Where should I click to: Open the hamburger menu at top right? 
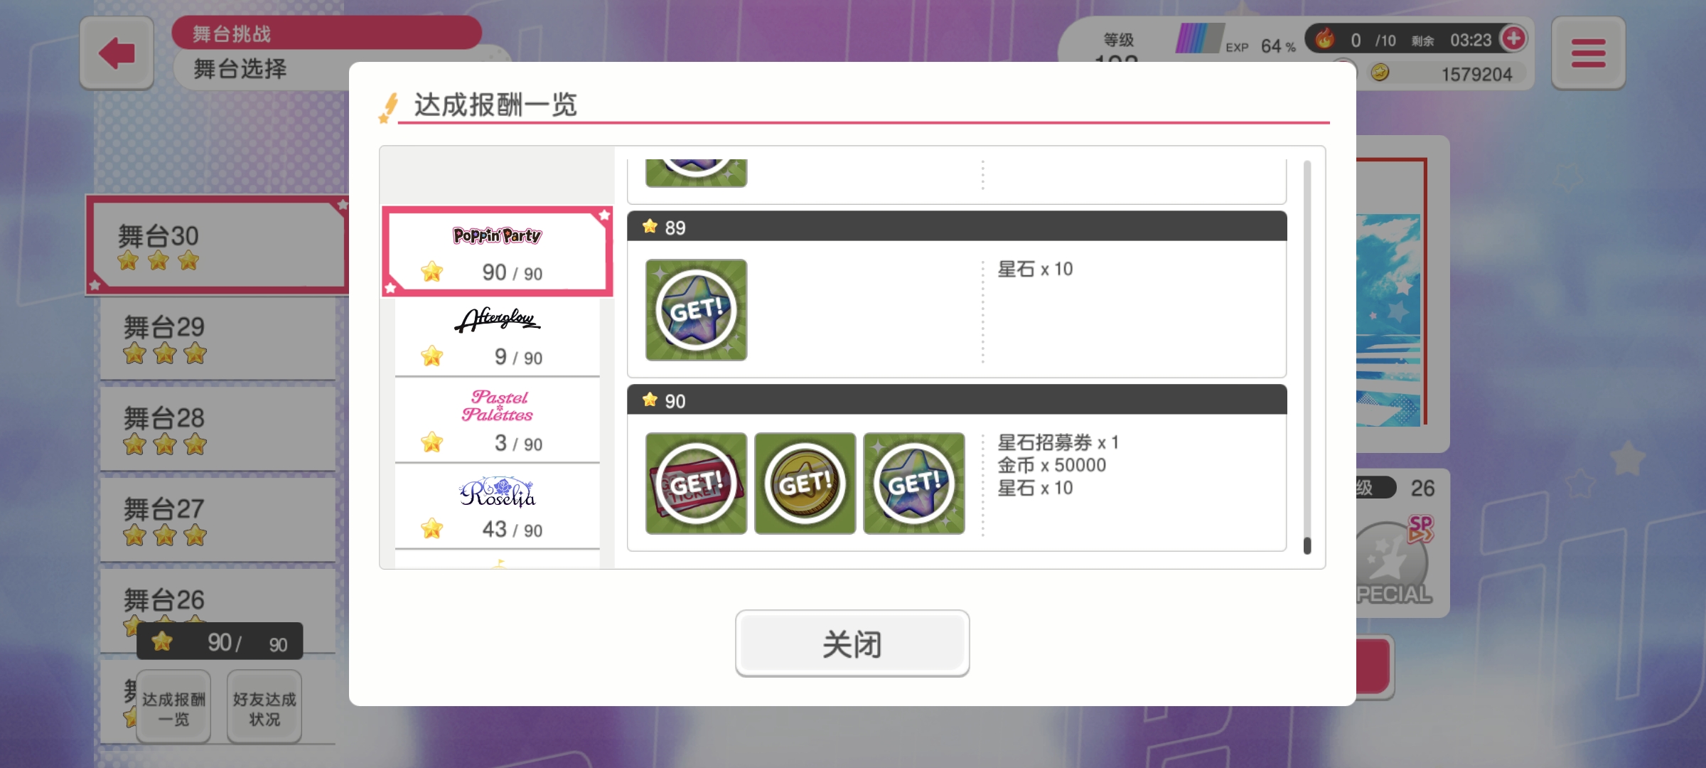(1588, 53)
